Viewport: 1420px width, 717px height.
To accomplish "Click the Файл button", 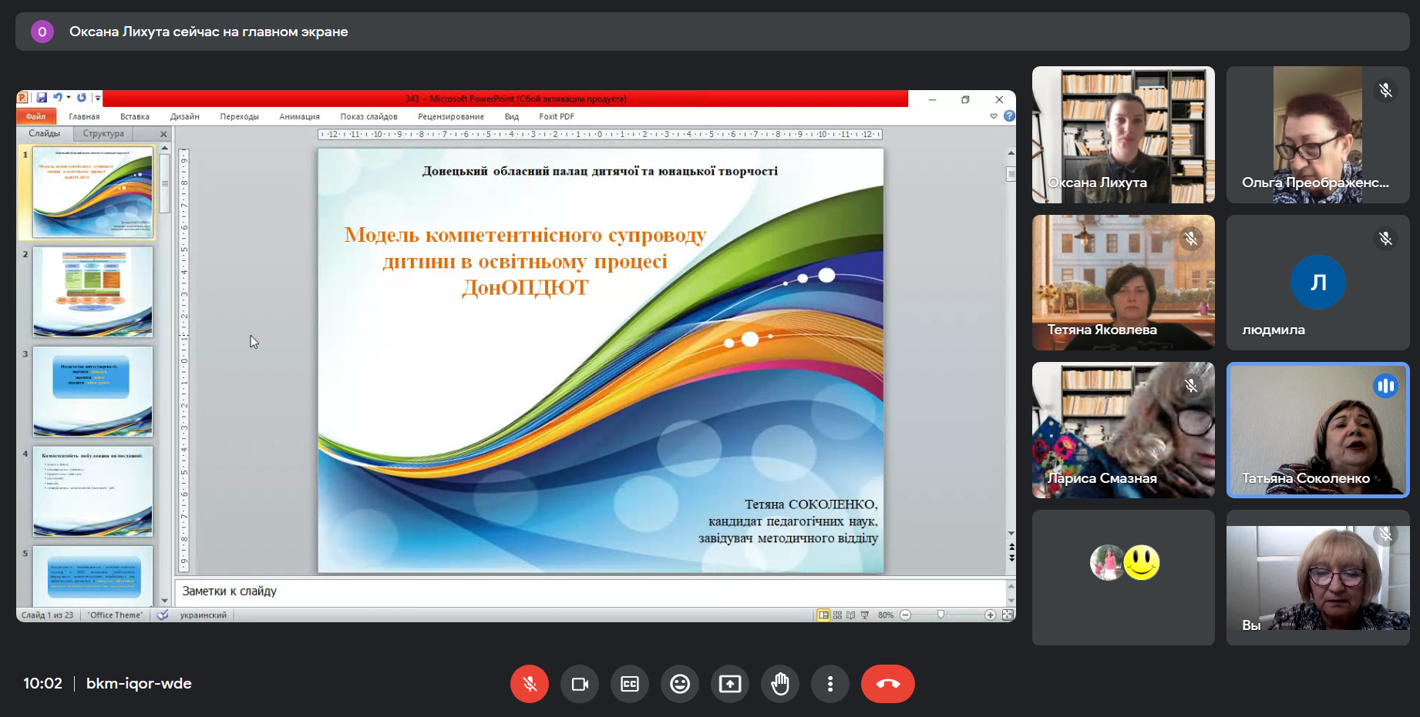I will click(35, 116).
